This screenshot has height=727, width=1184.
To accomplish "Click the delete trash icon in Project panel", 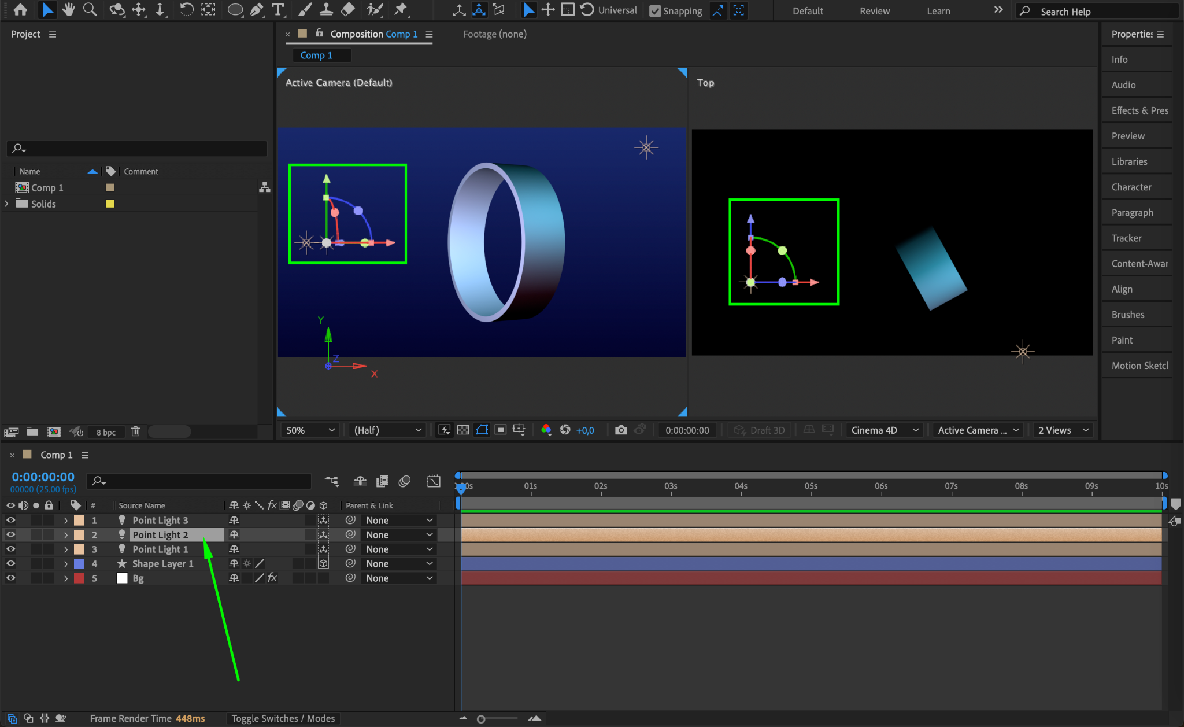I will point(135,431).
